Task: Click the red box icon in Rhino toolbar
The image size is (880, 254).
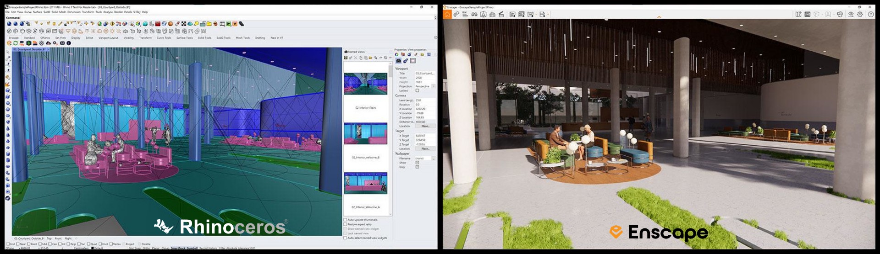Action: pos(158,24)
